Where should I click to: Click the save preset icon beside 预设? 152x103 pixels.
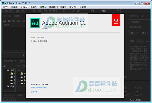pos(148,41)
